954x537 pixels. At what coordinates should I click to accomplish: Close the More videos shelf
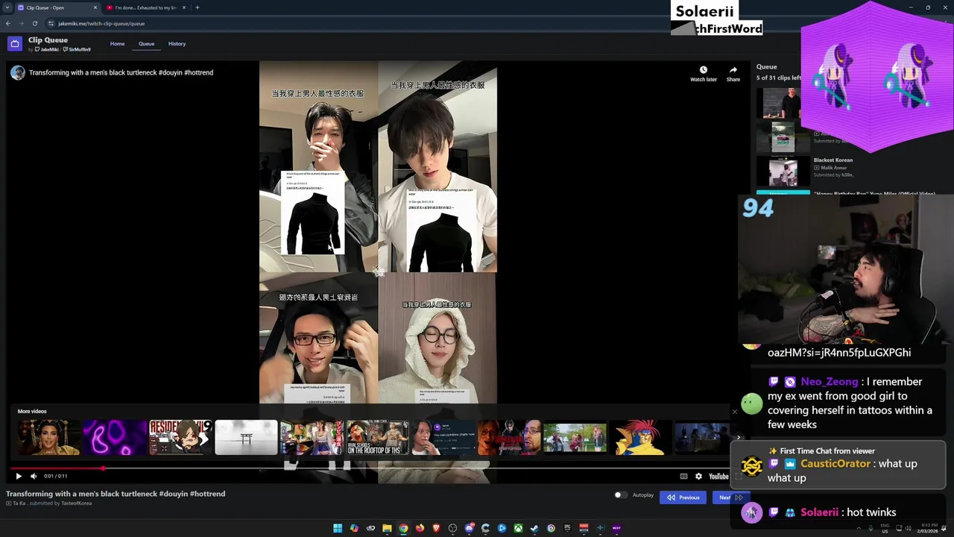pos(734,412)
